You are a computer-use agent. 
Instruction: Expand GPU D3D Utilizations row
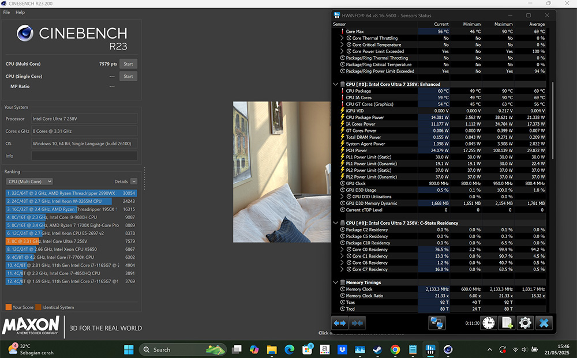click(x=342, y=197)
